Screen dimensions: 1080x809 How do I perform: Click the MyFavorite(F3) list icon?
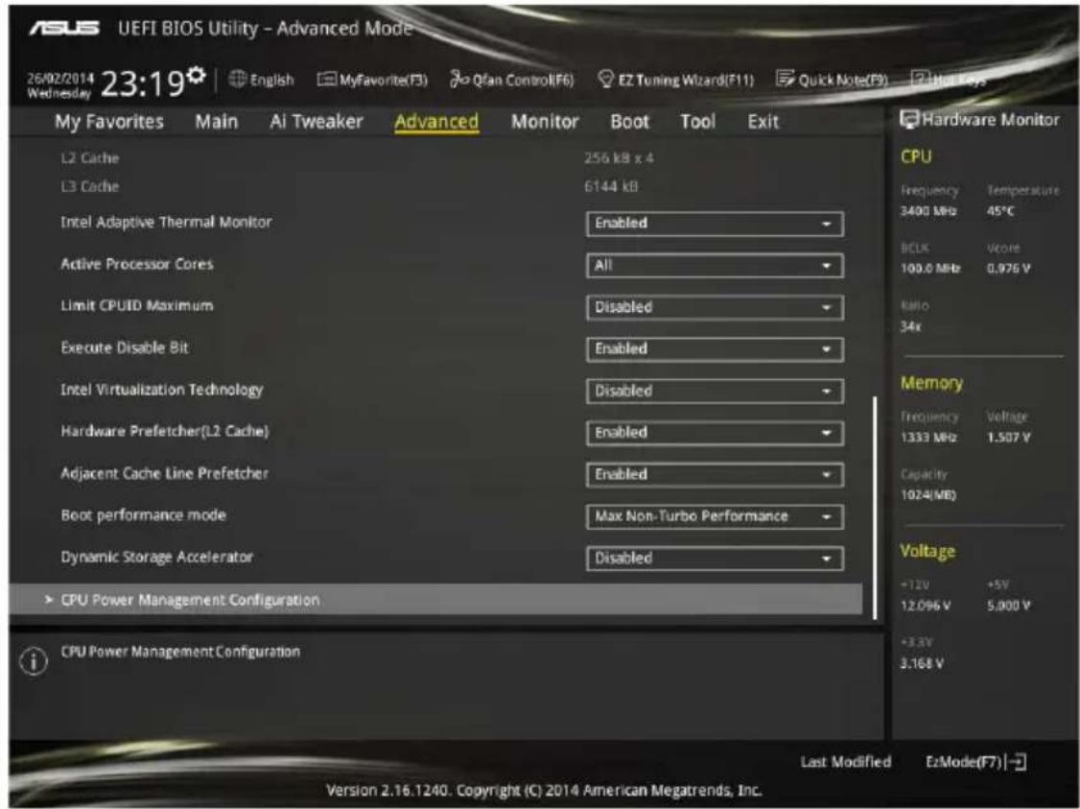coord(326,80)
